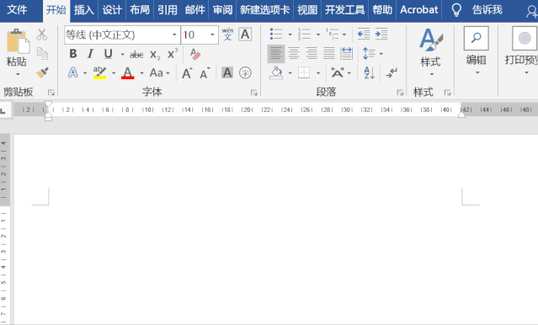Click the Tell Me 告诉我 lightbulb box

pos(477,10)
